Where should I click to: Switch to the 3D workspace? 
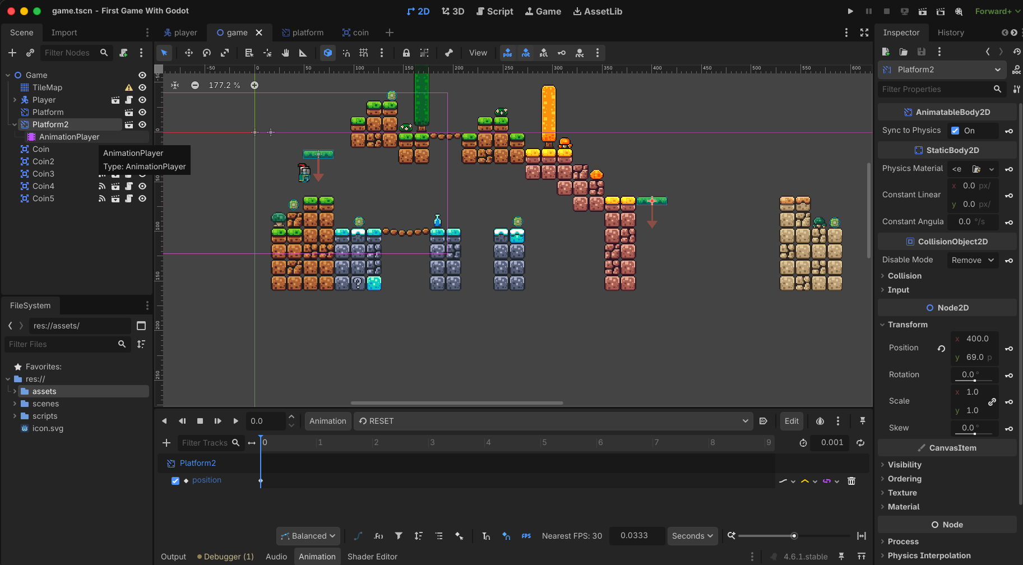click(x=453, y=11)
